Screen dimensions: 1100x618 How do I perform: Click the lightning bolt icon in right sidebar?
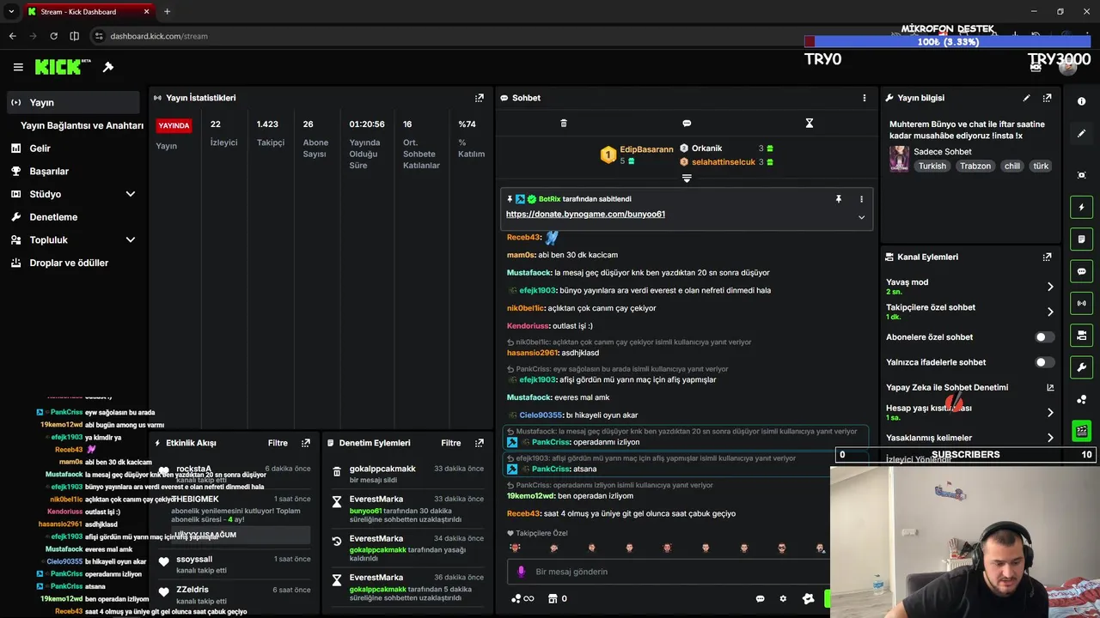1081,207
